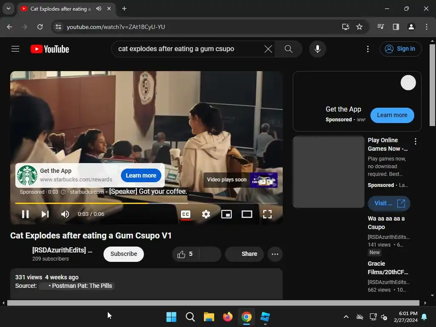Open the Chrome profile avatar
Screen dimensions: 436x327
click(411, 27)
